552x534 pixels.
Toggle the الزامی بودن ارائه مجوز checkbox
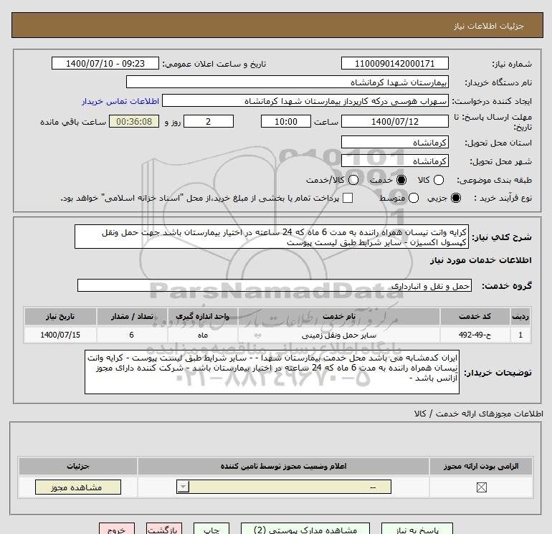click(x=481, y=487)
